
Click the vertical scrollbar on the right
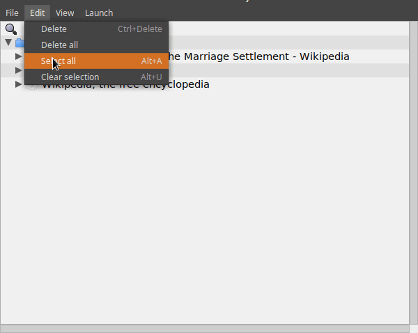(413, 174)
